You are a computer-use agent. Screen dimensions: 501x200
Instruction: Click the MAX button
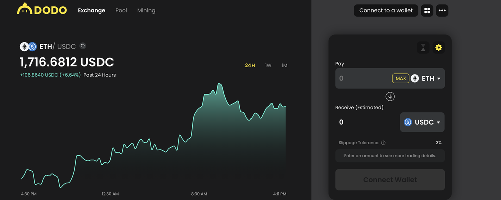(x=401, y=78)
